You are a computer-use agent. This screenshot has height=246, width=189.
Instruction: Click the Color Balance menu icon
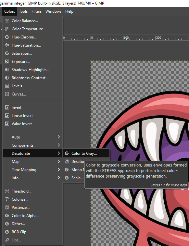pos(7,21)
